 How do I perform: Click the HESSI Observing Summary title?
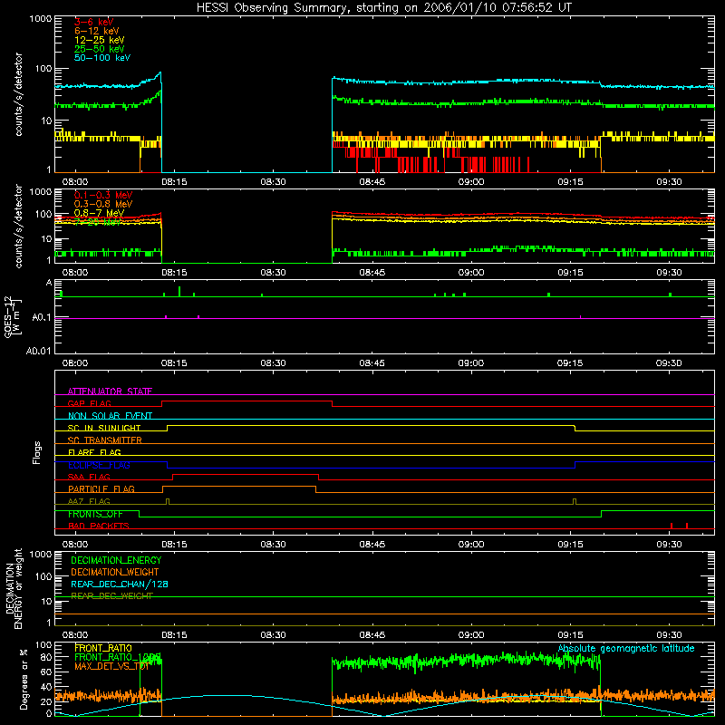tap(383, 7)
